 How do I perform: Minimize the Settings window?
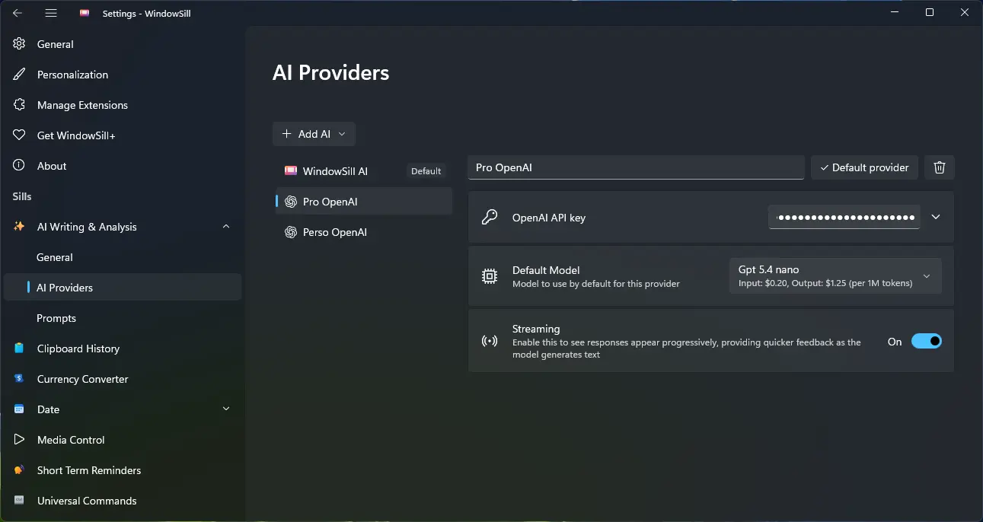[x=895, y=13]
